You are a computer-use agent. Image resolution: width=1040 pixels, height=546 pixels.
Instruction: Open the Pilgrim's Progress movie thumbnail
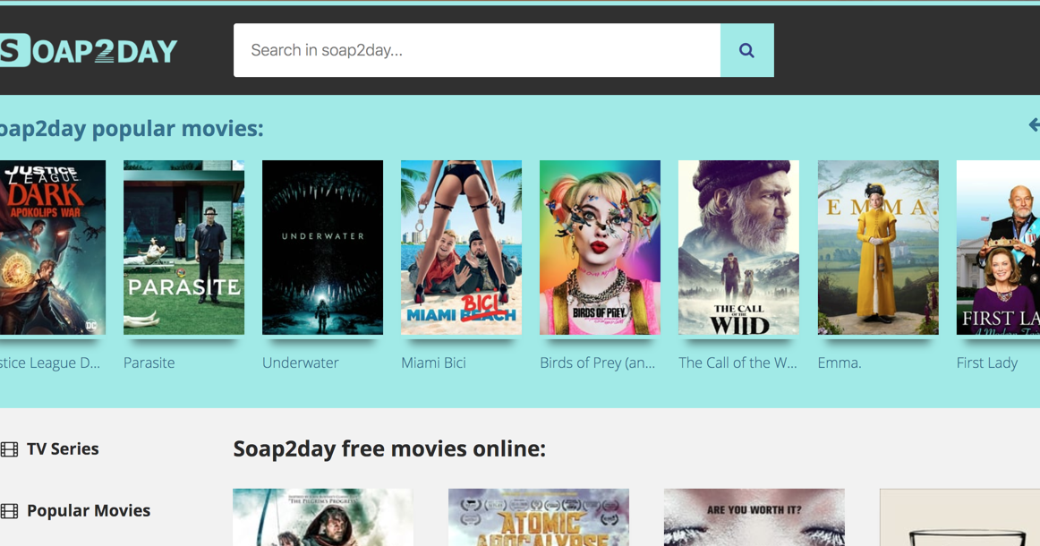[x=322, y=517]
